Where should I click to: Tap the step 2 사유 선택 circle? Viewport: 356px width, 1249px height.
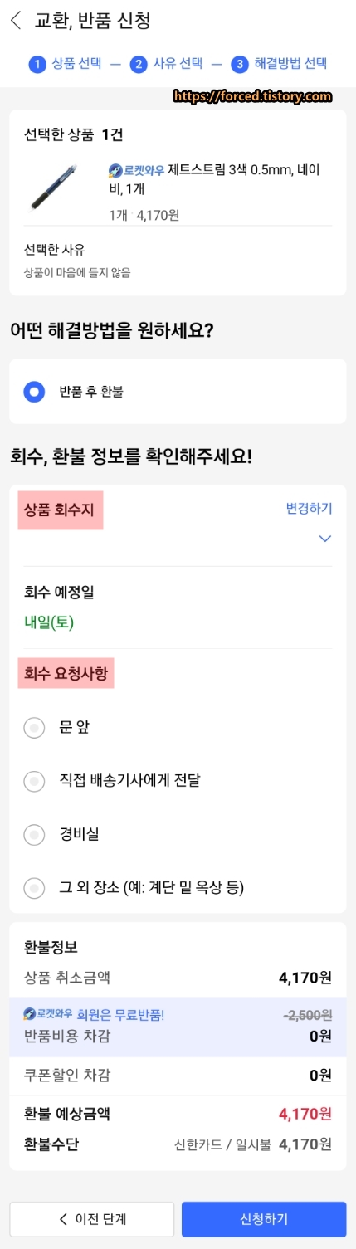[138, 64]
